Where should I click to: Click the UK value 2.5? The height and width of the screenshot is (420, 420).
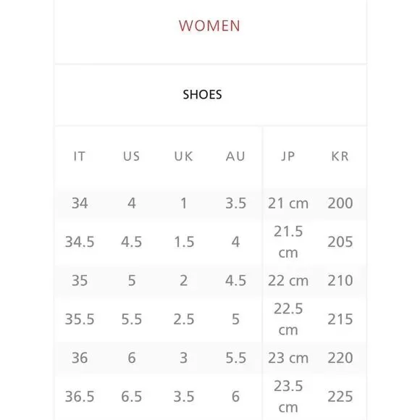click(184, 319)
